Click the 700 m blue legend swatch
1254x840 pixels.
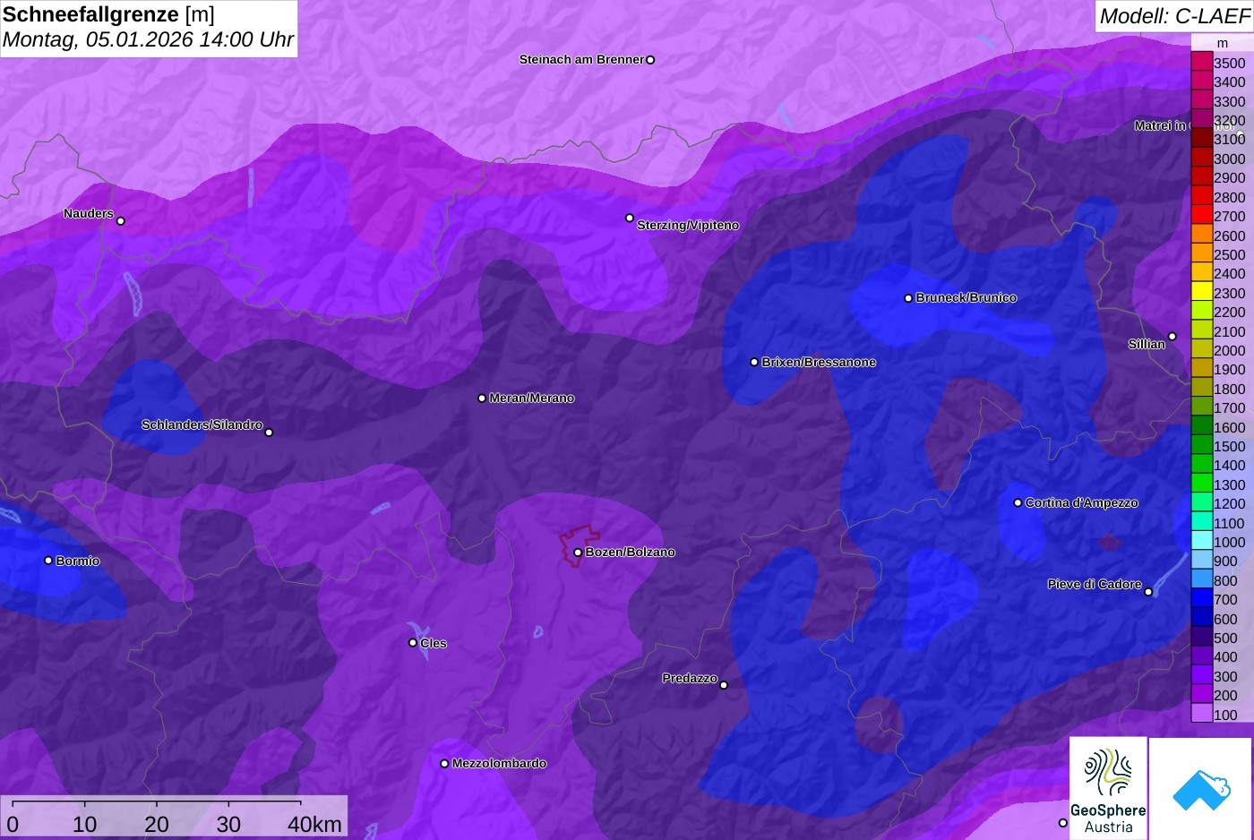tap(1201, 599)
